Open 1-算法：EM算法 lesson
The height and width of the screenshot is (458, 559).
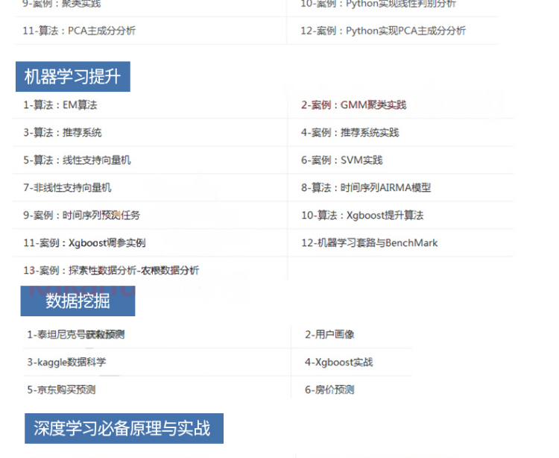click(60, 105)
